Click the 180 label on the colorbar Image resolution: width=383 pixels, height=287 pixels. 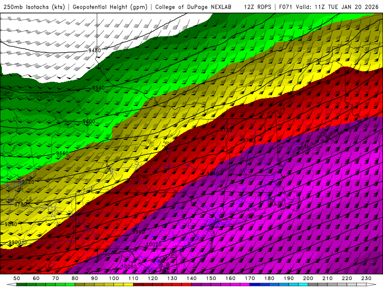coord(269,278)
